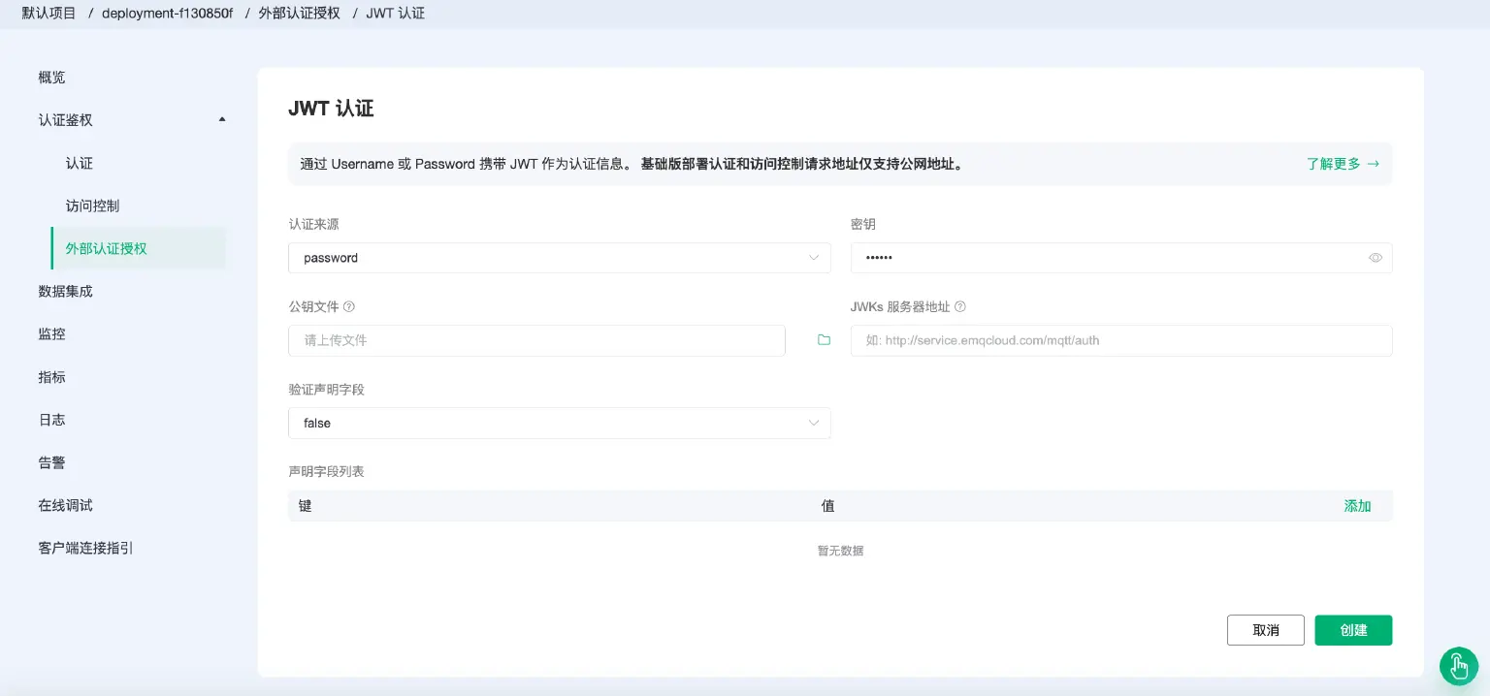Click the green floating hand assistant button
The height and width of the screenshot is (696, 1490).
(1458, 666)
